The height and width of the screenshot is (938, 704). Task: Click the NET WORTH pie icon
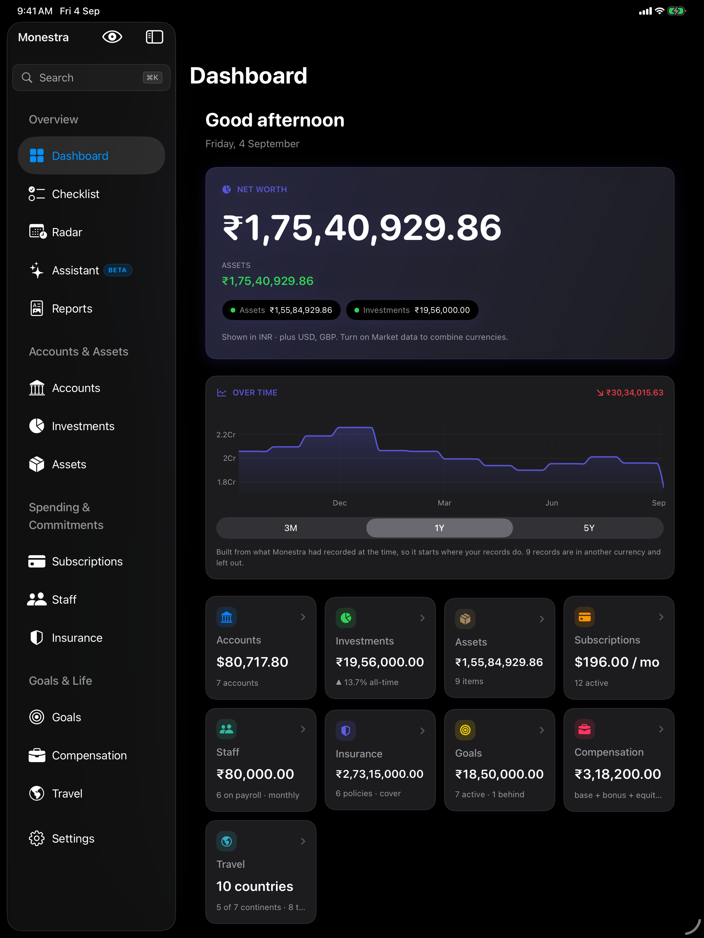coord(226,189)
